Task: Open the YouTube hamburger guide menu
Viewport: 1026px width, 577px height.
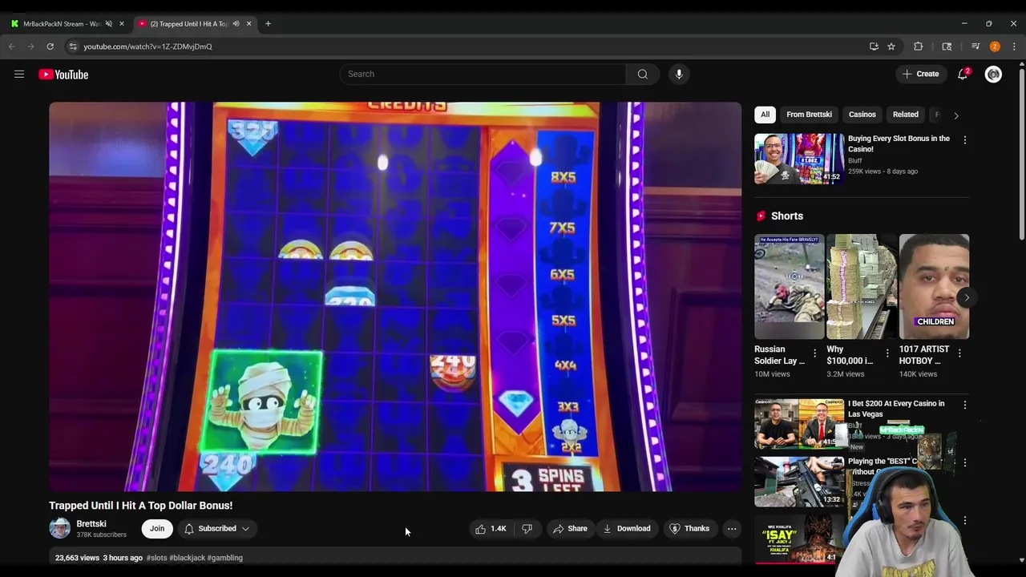Action: tap(19, 75)
